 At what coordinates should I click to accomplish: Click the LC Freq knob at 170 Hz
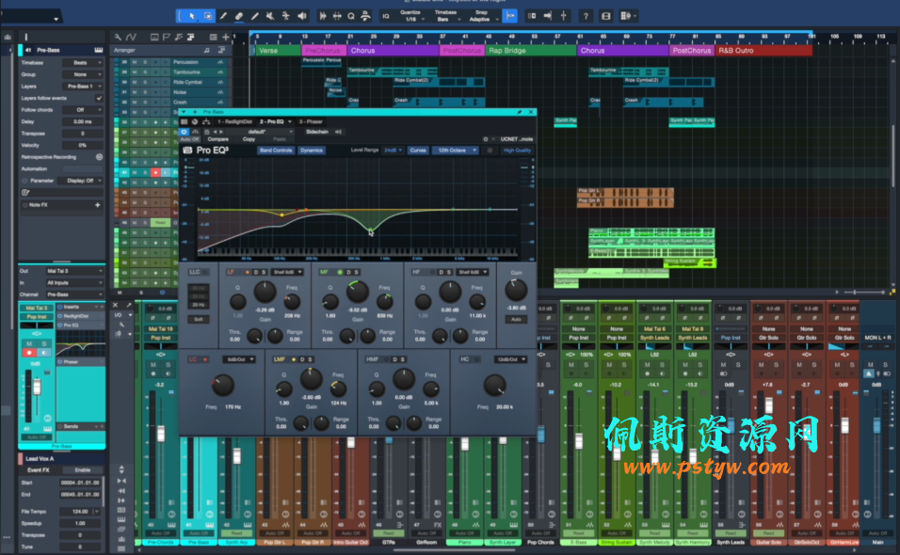pyautogui.click(x=223, y=386)
